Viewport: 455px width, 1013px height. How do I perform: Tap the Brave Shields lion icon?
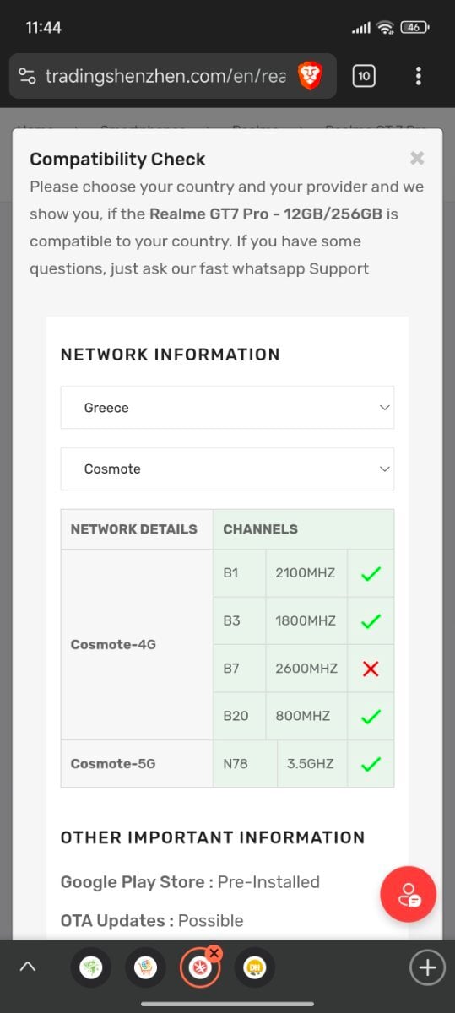click(x=310, y=76)
